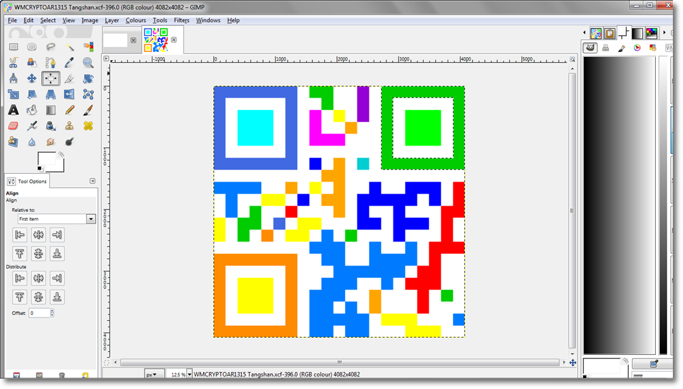The width and height of the screenshot is (683, 389).
Task: Select the Ellipse Select tool
Action: (32, 47)
